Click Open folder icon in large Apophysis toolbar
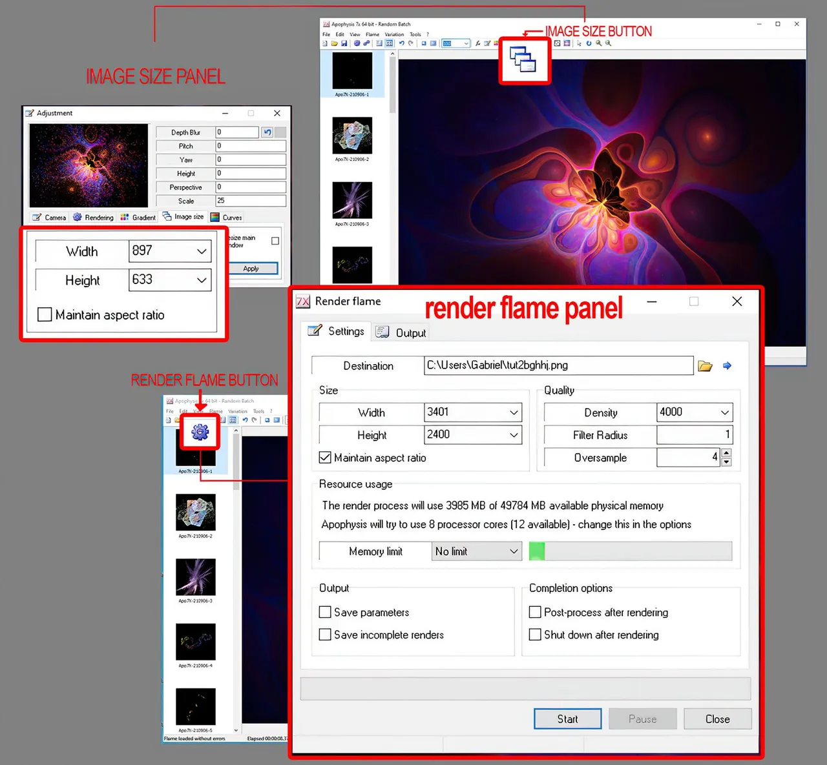The width and height of the screenshot is (827, 765). pyautogui.click(x=334, y=43)
